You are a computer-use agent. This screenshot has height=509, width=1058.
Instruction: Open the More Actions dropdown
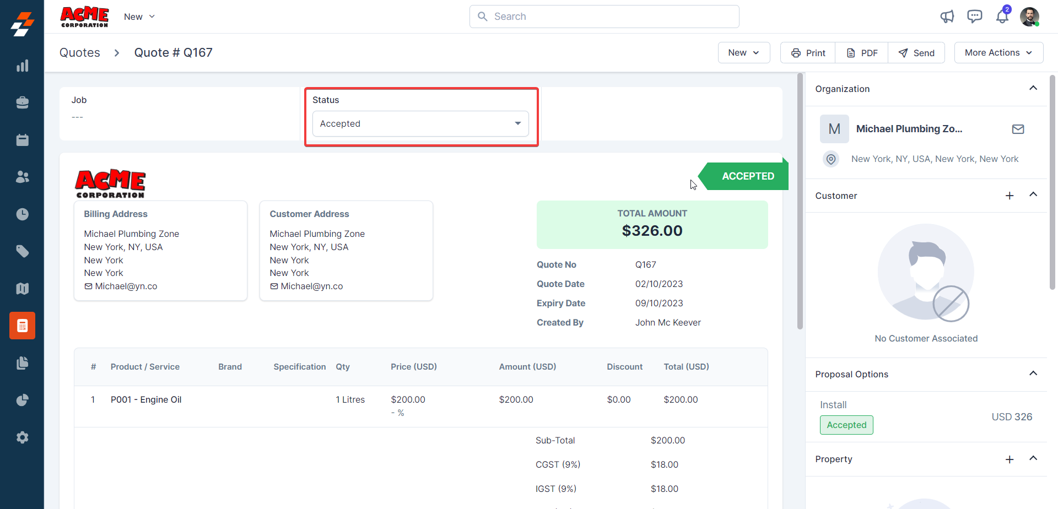point(998,53)
